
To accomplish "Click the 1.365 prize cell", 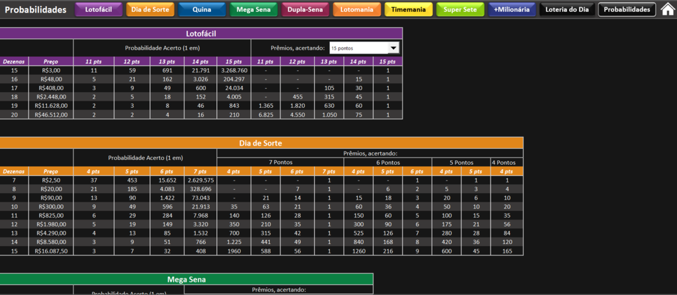I will click(x=266, y=106).
